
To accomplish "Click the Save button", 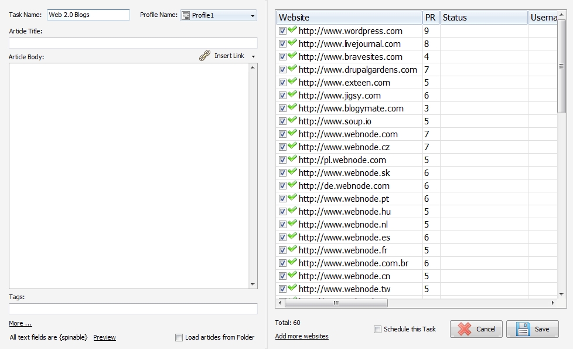I will point(533,329).
